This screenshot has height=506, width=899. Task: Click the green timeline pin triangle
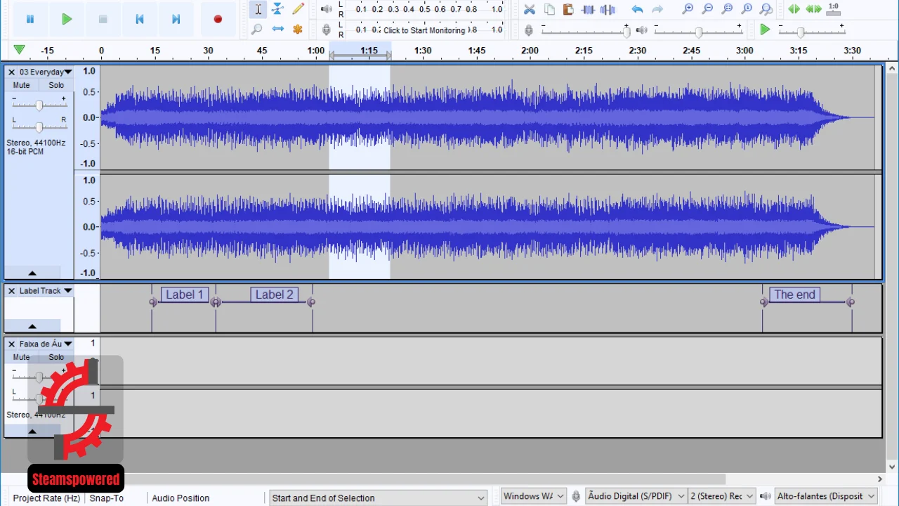(19, 50)
